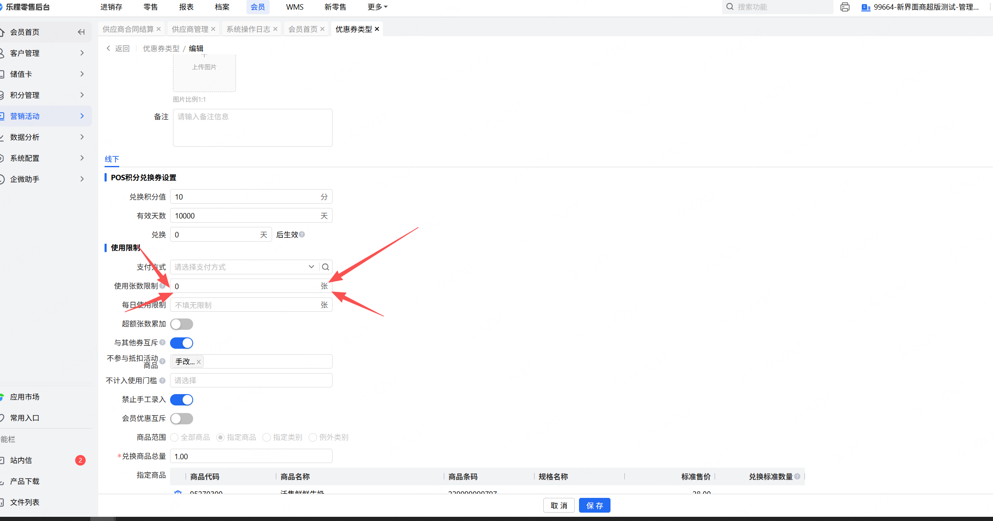Click the printer icon in top bar

[845, 7]
